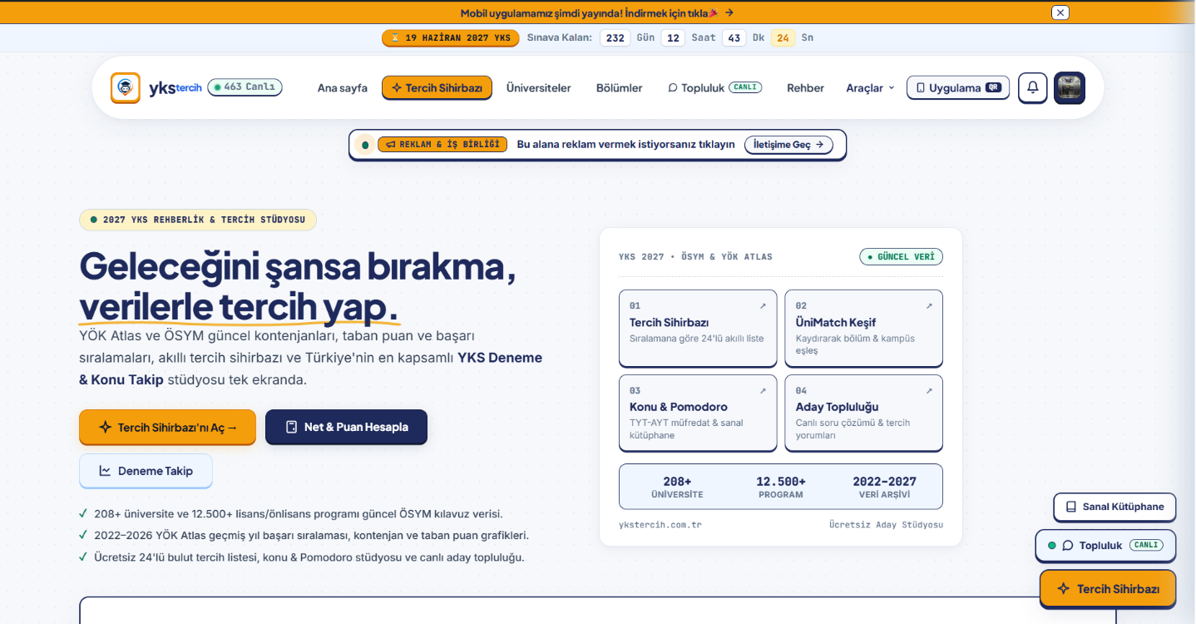Close the mobile app announcement banner
1196x624 pixels.
(1060, 12)
